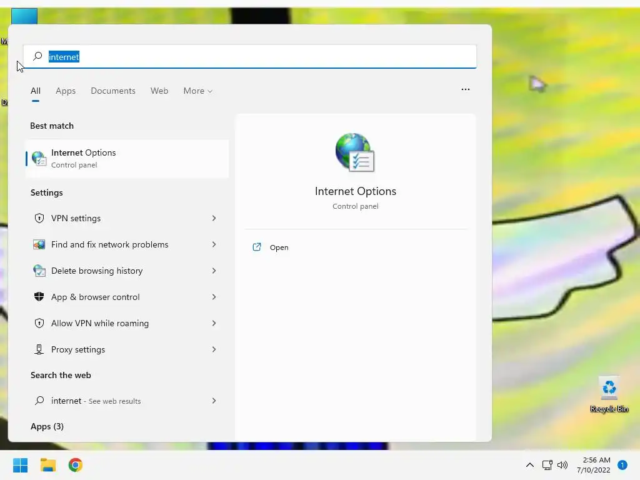Click Proxy settings icon
Image resolution: width=640 pixels, height=480 pixels.
coord(39,349)
